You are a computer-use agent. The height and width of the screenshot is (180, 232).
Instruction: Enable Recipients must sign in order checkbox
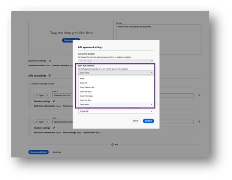coord(30,83)
